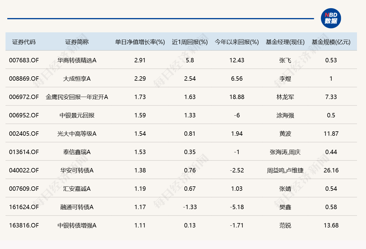Select fund manager 张飞

(x=285, y=60)
